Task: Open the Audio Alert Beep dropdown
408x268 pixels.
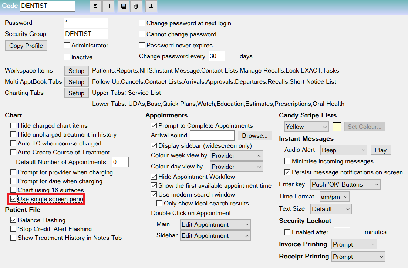Action: click(x=344, y=150)
